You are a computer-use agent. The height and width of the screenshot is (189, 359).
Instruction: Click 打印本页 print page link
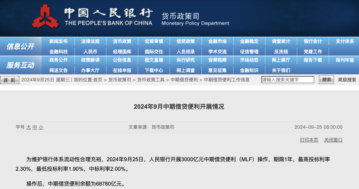(309, 140)
